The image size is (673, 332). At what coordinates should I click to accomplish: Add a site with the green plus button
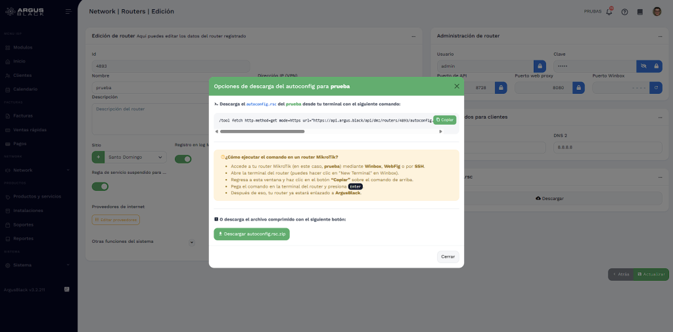point(99,157)
